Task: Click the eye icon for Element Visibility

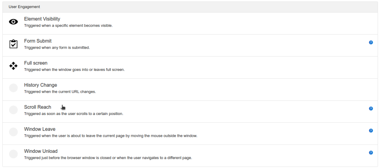Action: point(13,22)
